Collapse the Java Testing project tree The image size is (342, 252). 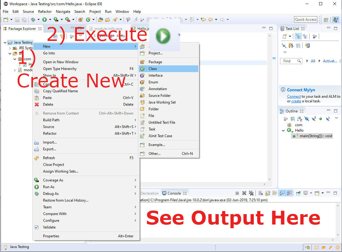pos(5,42)
